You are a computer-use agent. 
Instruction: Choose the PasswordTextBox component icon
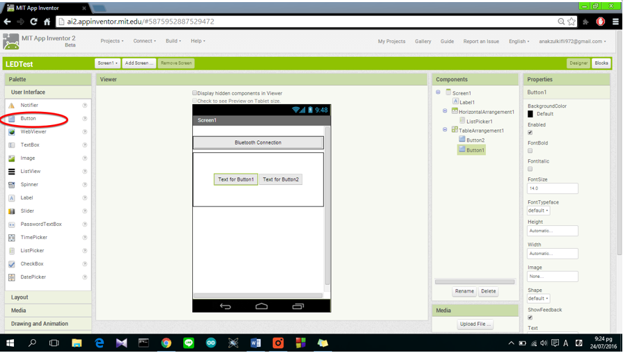[12, 224]
